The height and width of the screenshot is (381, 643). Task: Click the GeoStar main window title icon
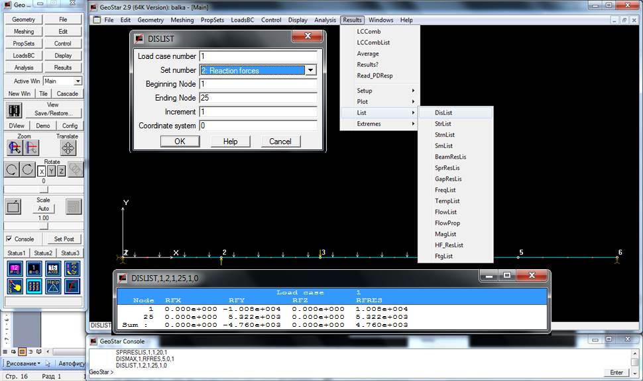point(94,7)
